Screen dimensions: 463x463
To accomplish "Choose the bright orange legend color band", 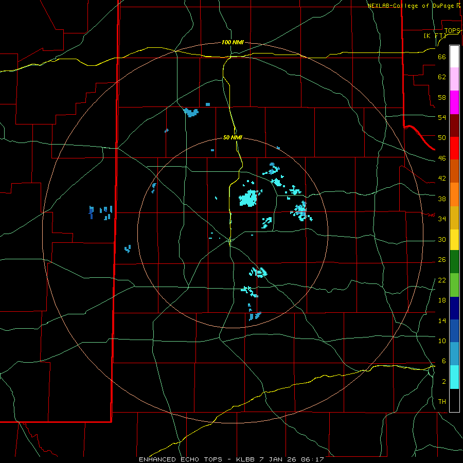I will 454,194.
